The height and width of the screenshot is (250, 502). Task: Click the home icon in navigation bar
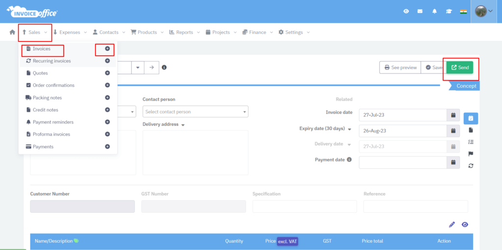13,32
